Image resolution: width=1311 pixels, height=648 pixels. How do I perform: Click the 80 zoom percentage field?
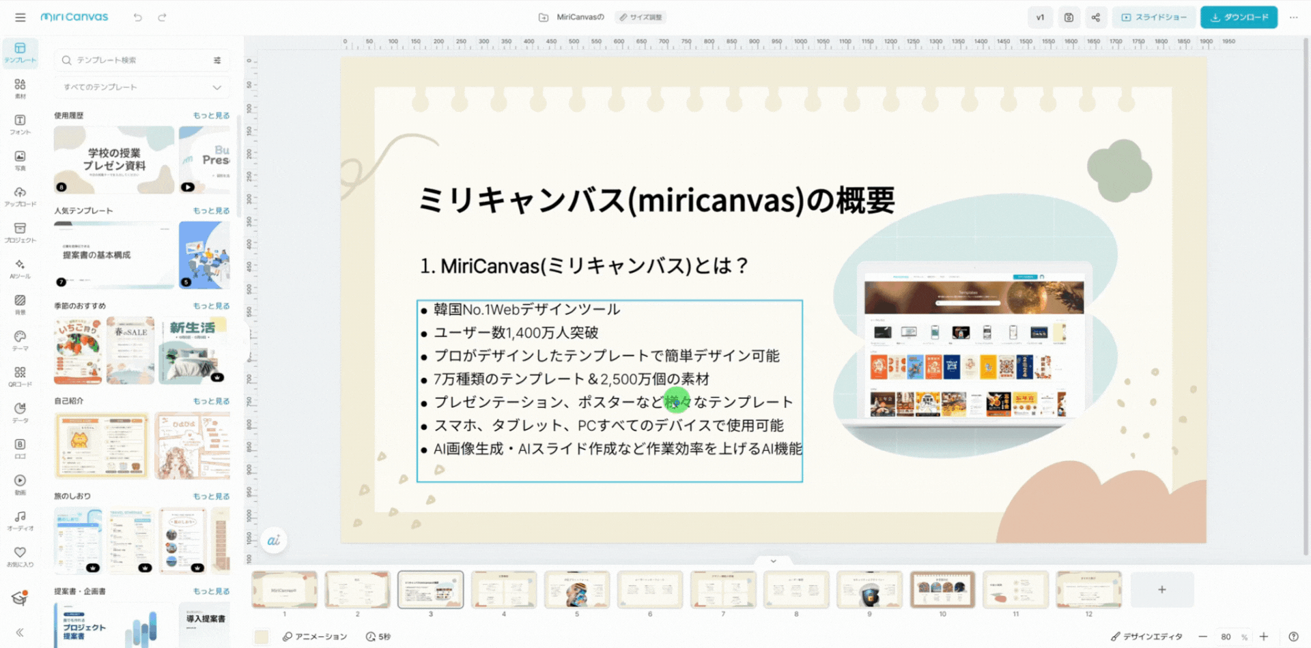click(1226, 636)
